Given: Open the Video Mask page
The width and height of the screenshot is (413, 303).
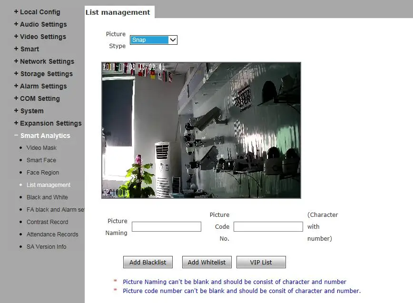Looking at the screenshot, I should [41, 148].
